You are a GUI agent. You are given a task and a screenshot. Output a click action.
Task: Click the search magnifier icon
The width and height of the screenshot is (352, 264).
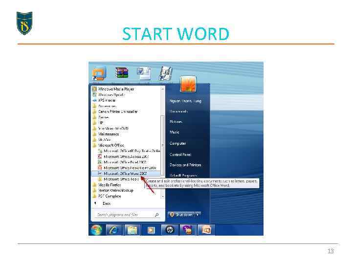[157, 215]
